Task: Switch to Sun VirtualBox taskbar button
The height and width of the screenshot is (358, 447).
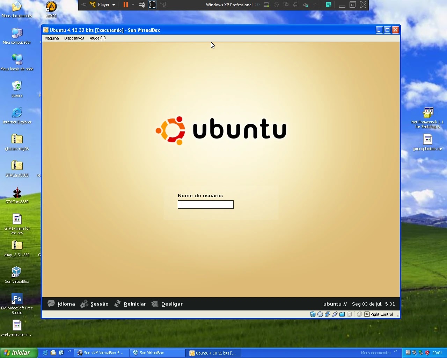Action: [157, 353]
